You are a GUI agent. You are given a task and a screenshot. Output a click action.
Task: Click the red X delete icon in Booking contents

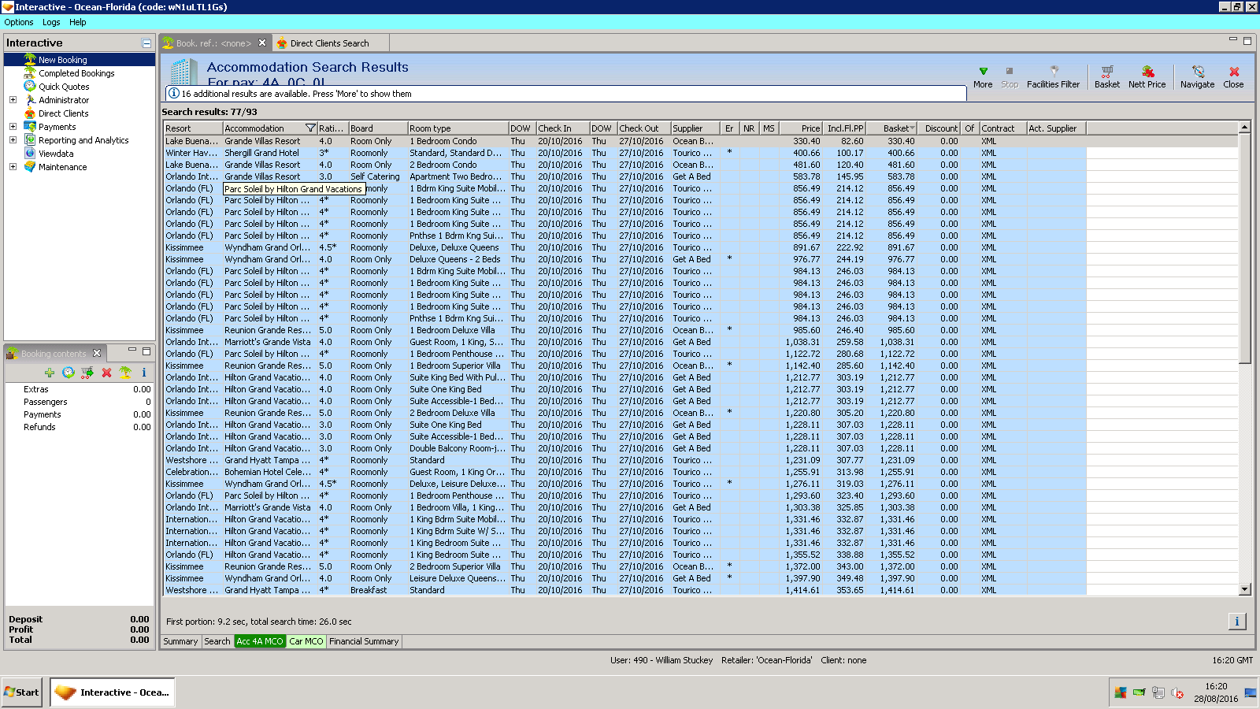coord(106,373)
